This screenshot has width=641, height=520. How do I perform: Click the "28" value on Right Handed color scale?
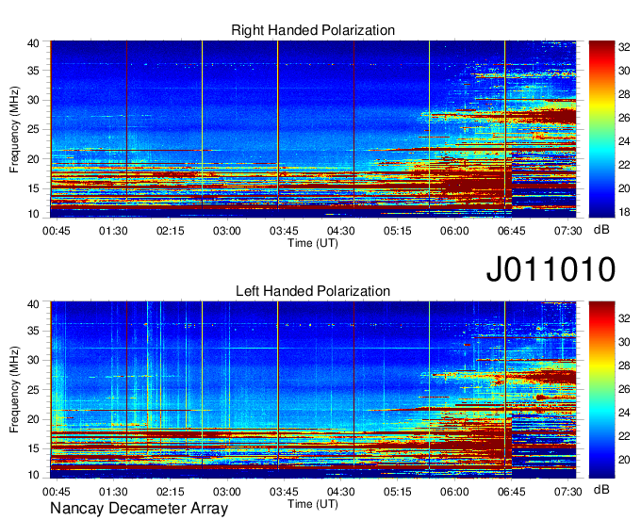pos(624,94)
